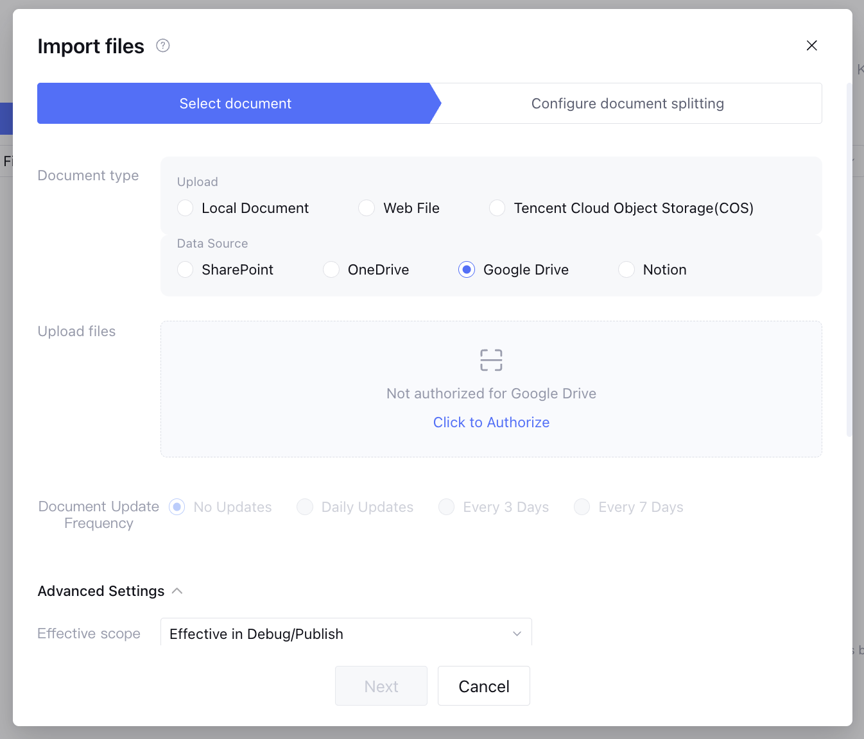Choose the Web File upload option
Image resolution: width=864 pixels, height=739 pixels.
[367, 208]
